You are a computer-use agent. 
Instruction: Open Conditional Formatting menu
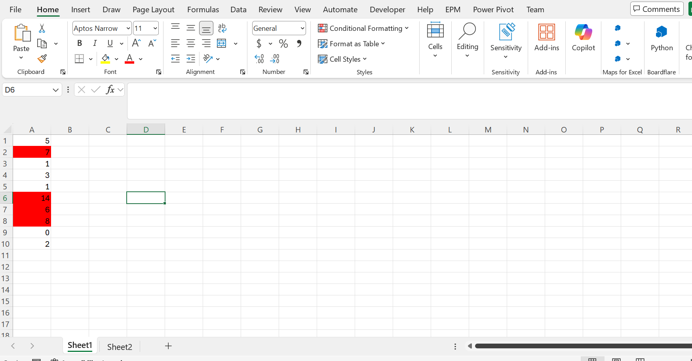[363, 28]
